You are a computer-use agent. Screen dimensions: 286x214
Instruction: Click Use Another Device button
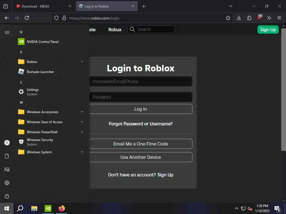[x=141, y=157]
